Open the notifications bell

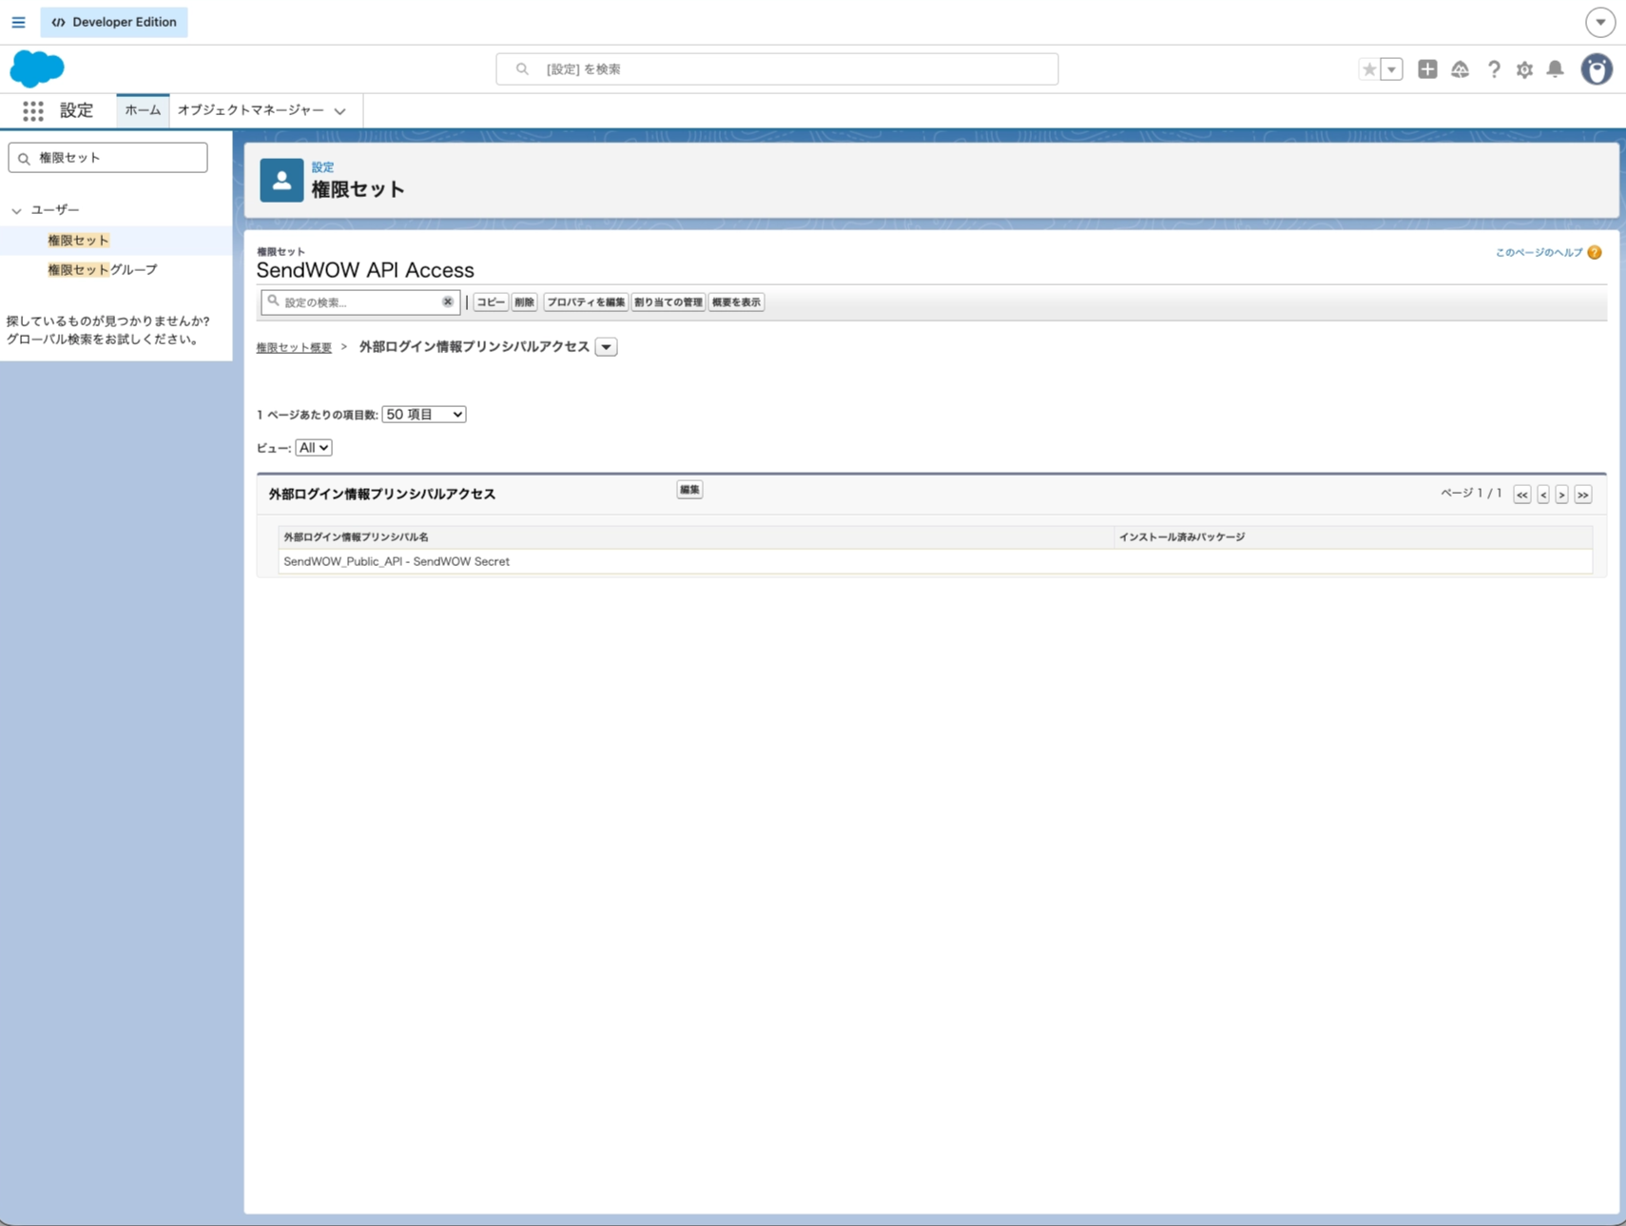point(1555,68)
